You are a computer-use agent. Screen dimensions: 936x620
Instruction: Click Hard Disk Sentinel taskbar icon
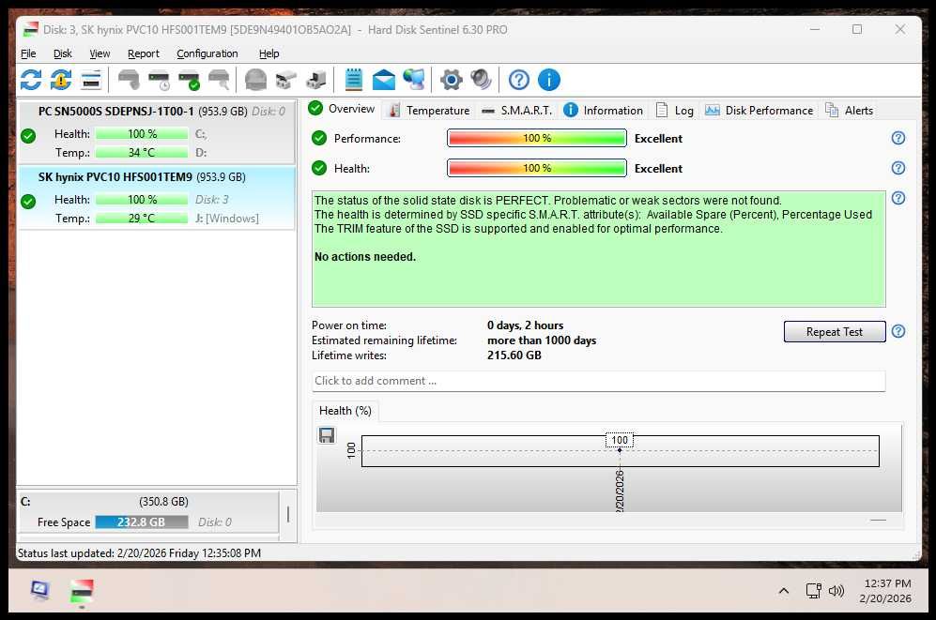[x=81, y=591]
